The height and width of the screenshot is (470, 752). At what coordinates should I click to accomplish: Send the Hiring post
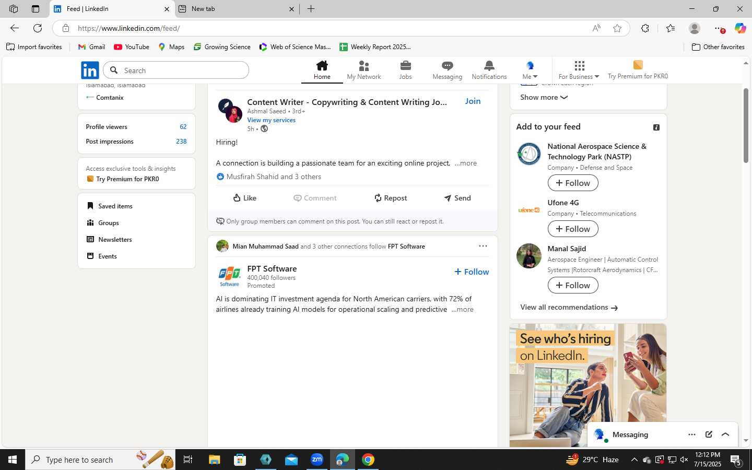457,198
